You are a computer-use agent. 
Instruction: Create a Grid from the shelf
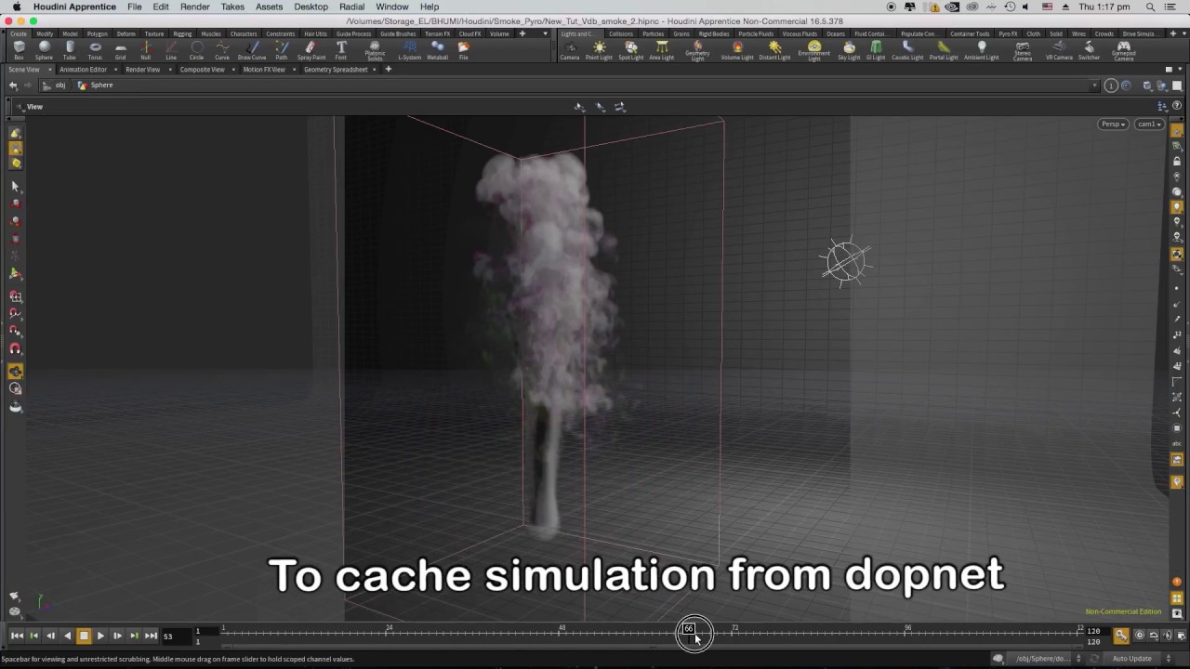[120, 50]
